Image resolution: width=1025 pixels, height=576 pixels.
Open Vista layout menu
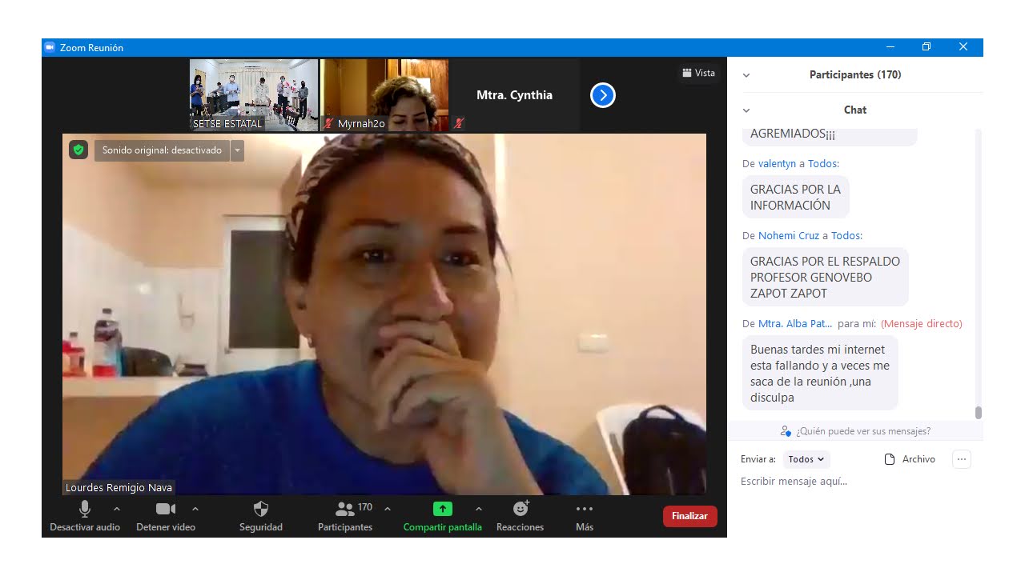[x=698, y=73]
